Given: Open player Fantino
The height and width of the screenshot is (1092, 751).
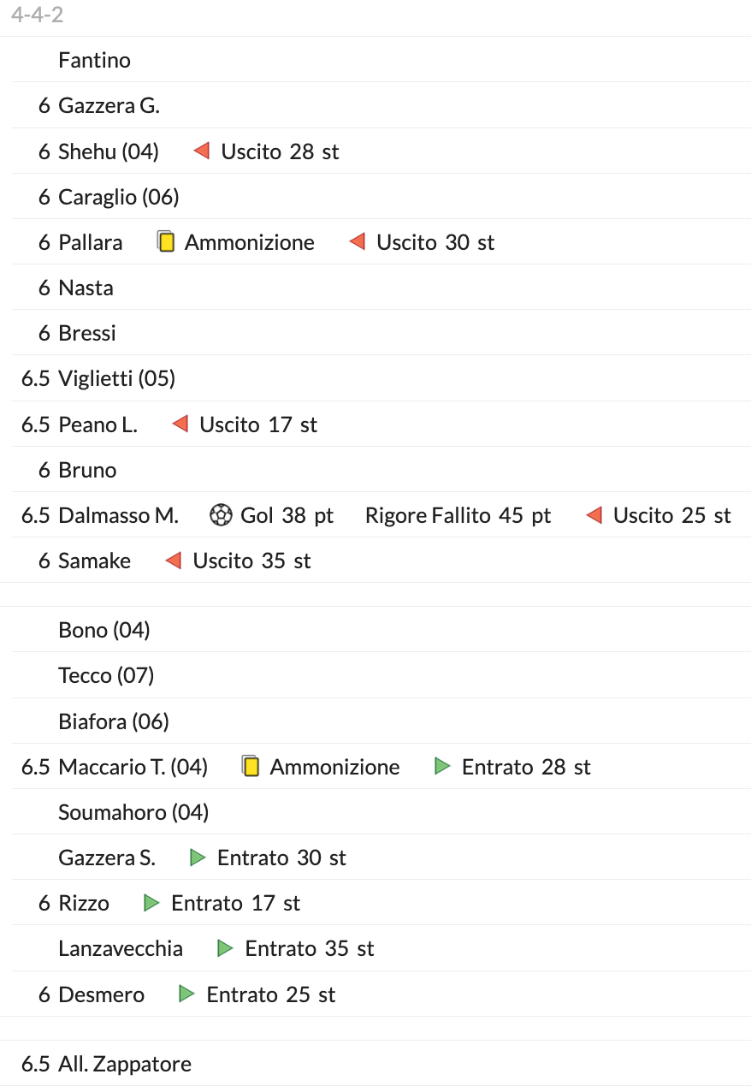Looking at the screenshot, I should (x=94, y=60).
